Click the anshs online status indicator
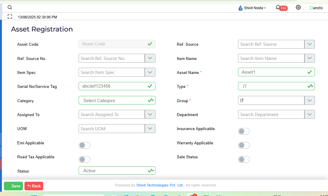The image size is (328, 196). 311,8
